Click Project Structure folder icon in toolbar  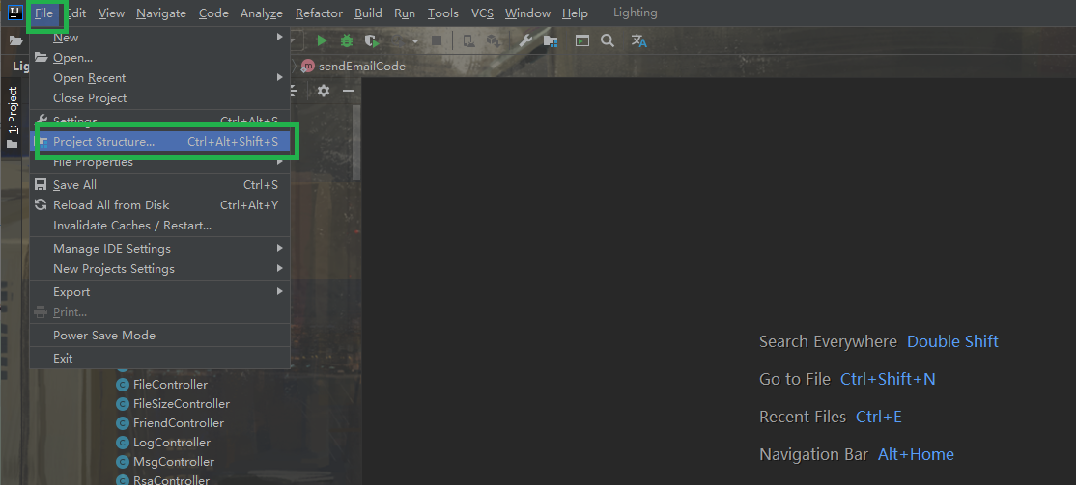pyautogui.click(x=551, y=41)
